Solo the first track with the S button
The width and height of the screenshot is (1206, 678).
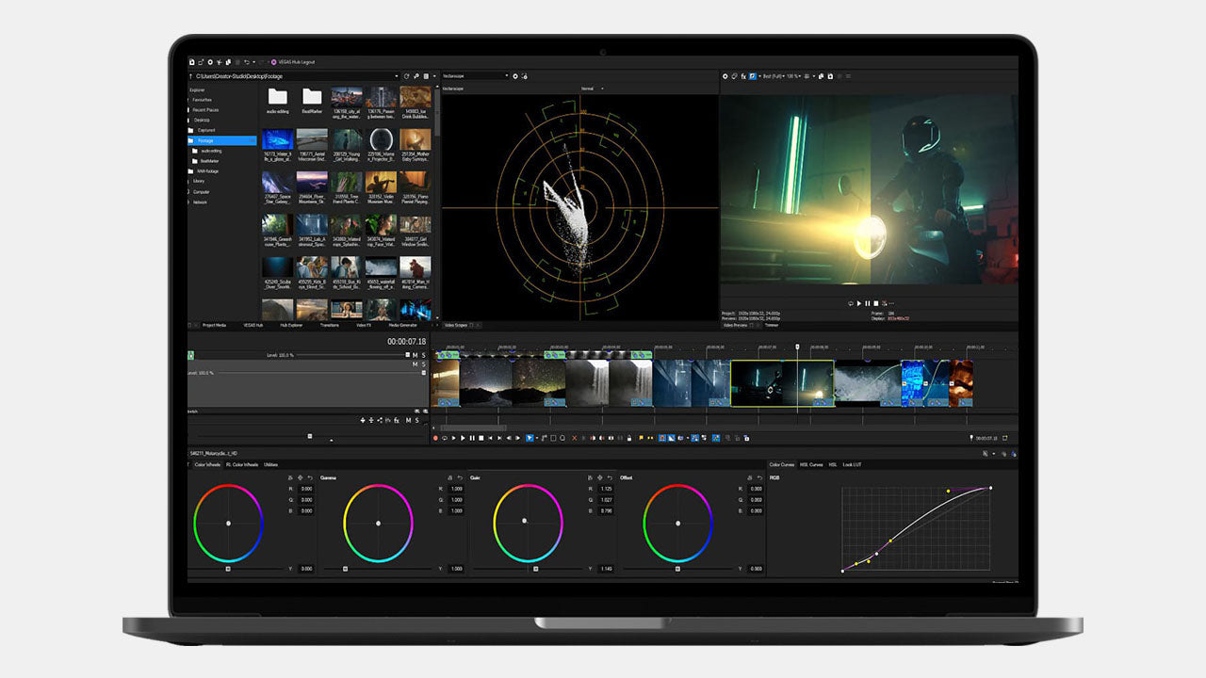424,355
